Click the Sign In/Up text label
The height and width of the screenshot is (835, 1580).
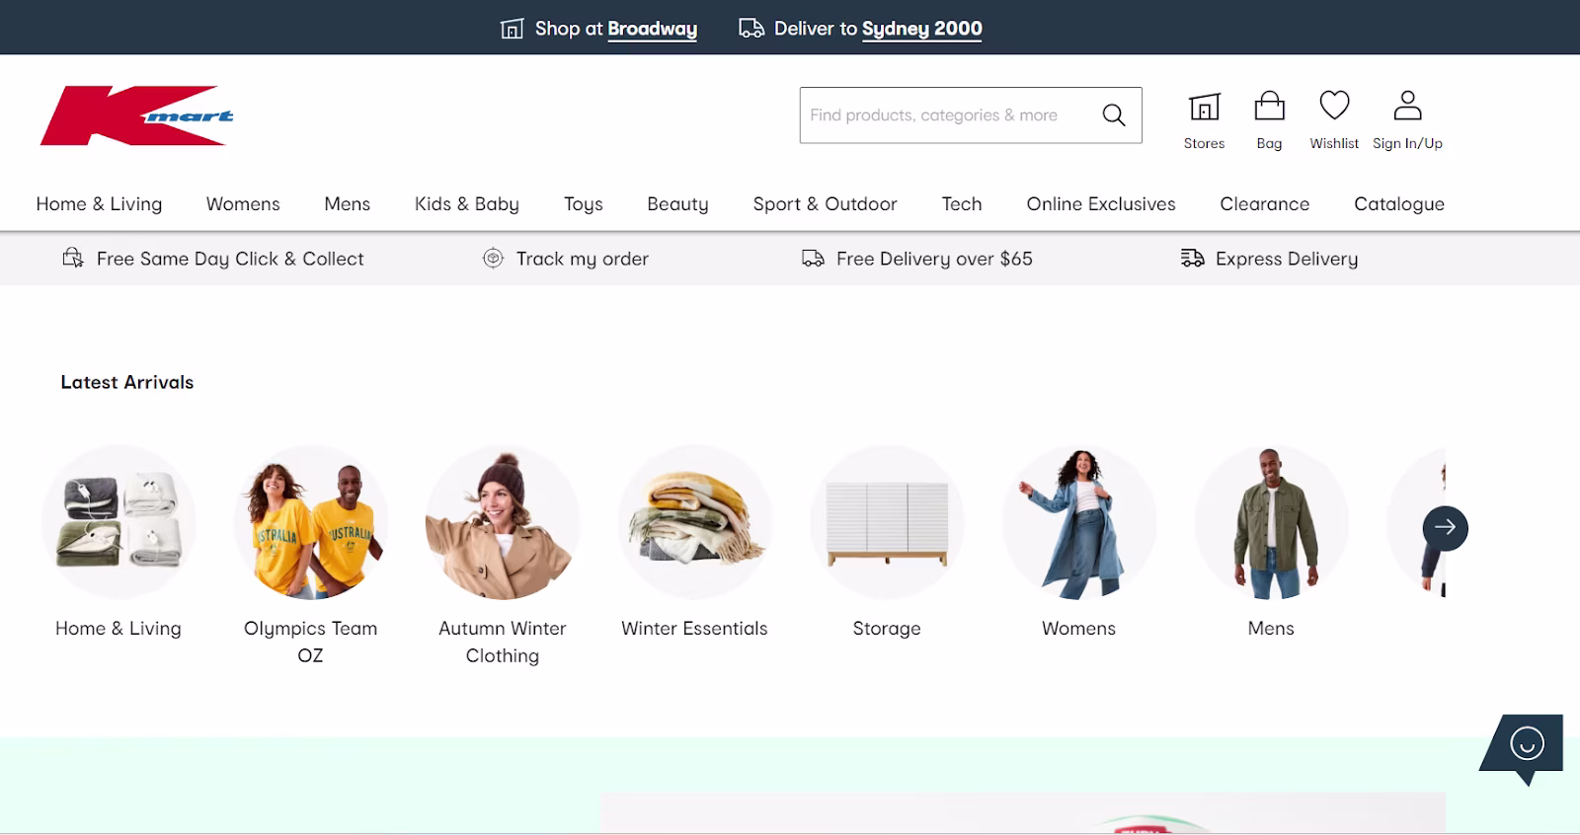1407,143
